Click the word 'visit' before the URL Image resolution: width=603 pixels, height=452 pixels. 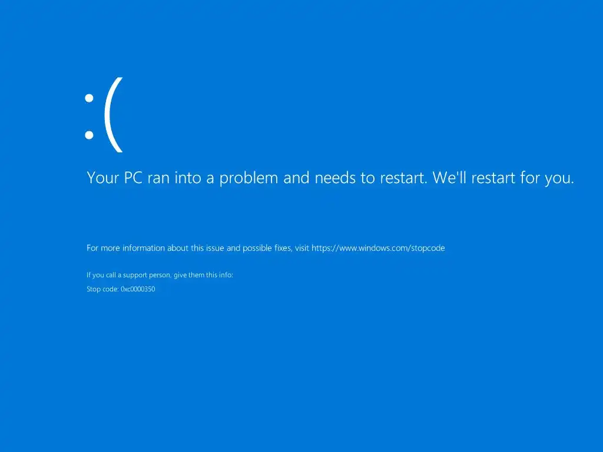(302, 248)
